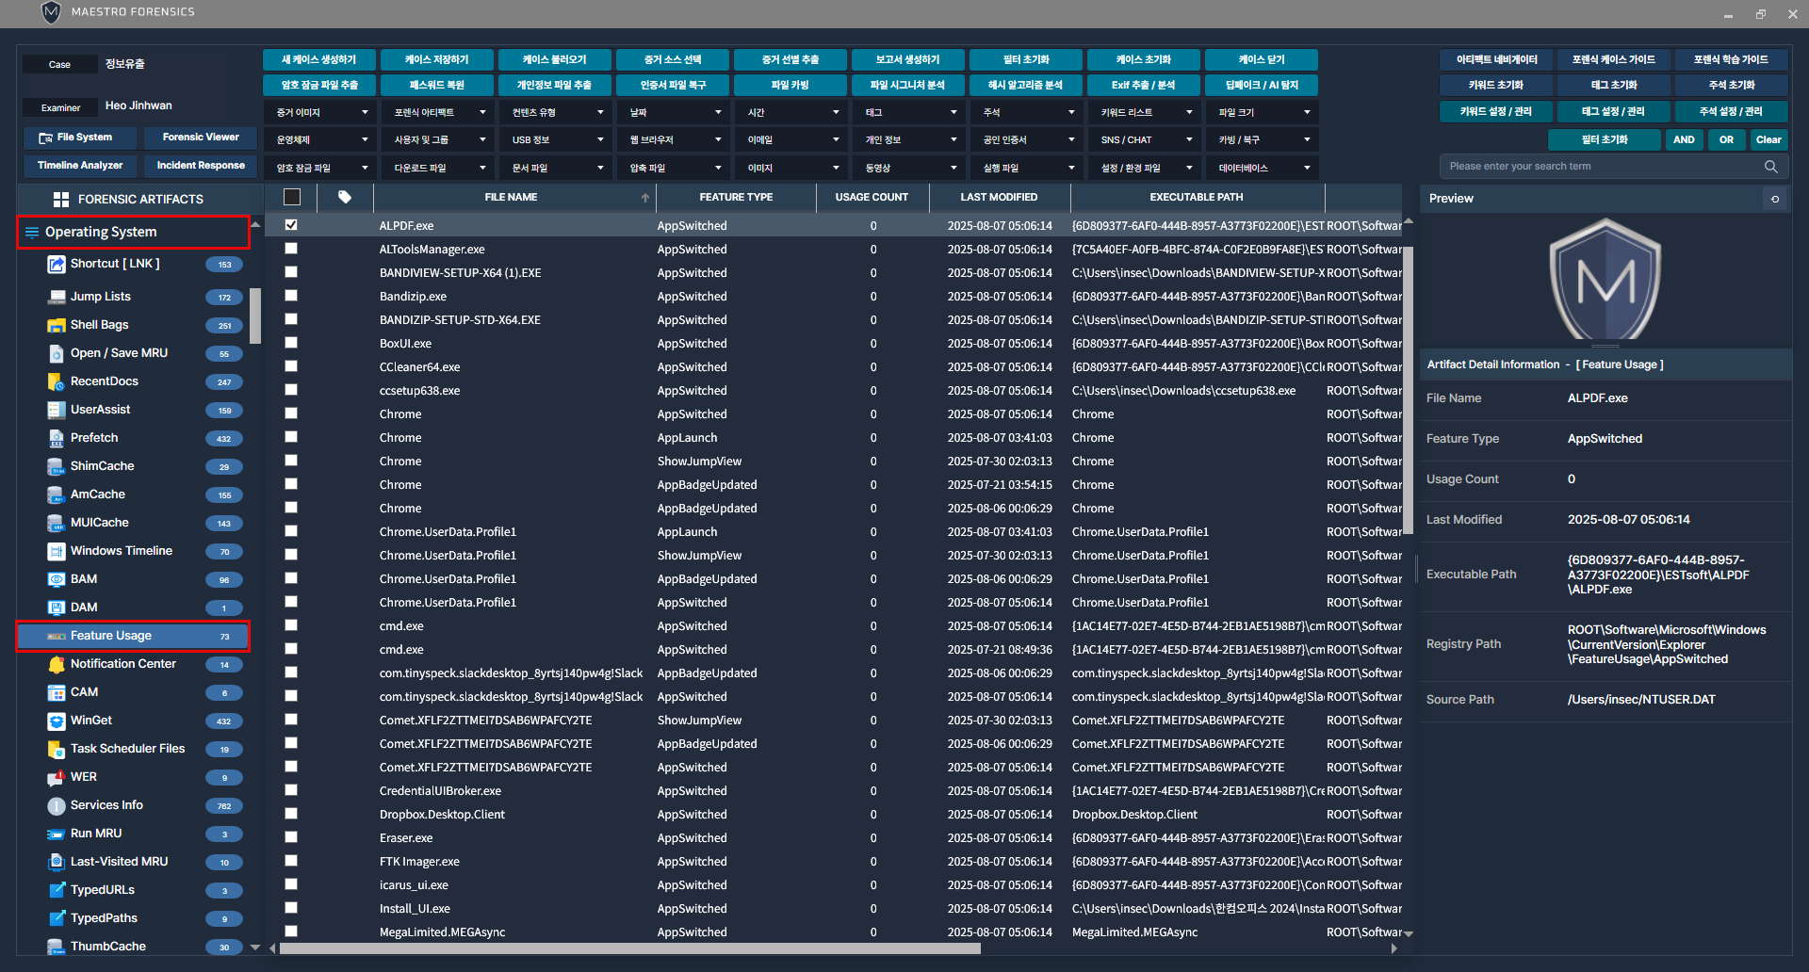This screenshot has height=972, width=1809.
Task: Check the Bandizip.exe row checkbox
Action: (x=291, y=296)
